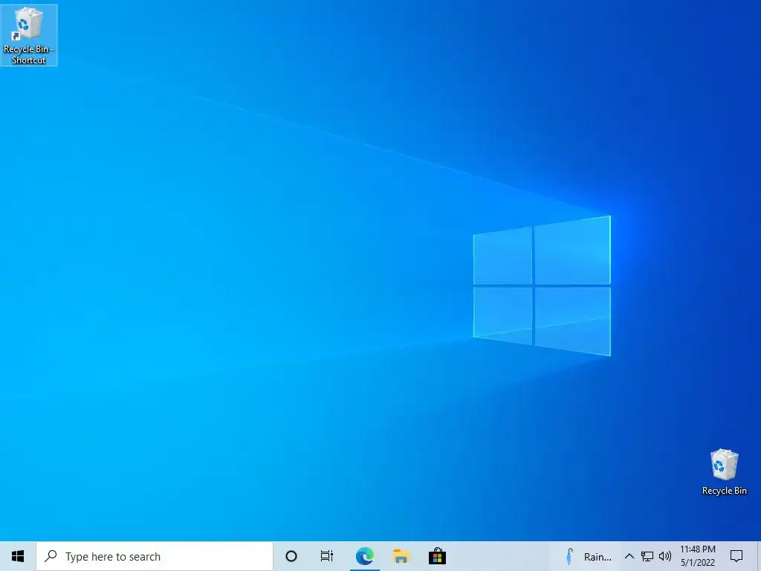Select the Recycle Bin - Shortcut desktop icon
Image resolution: width=761 pixels, height=571 pixels.
(x=29, y=35)
